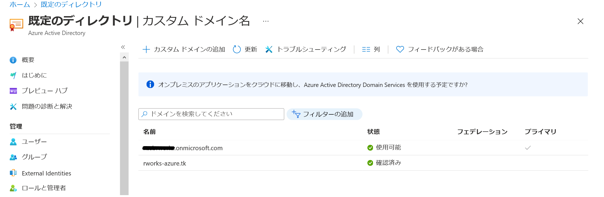604x197 pixels.
Task: Click the ユーザー person icon
Action: (13, 142)
